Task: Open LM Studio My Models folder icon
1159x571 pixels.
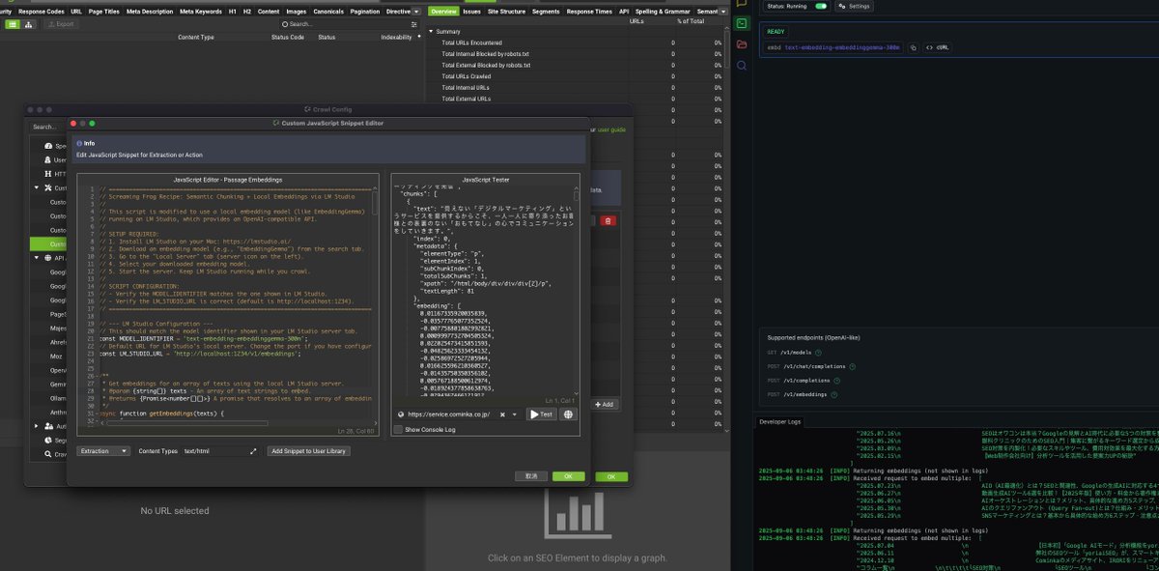Action: coord(741,44)
